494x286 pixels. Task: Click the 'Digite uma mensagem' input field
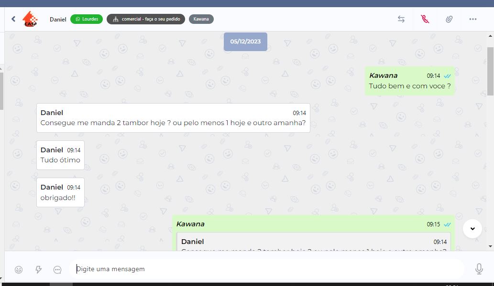coord(265,269)
